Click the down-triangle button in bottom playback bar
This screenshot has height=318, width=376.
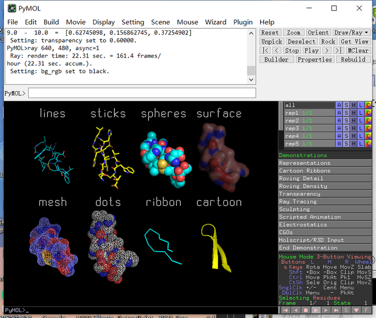point(357,310)
